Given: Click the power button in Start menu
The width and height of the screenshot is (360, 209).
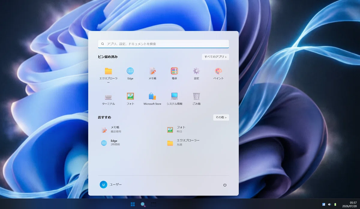Looking at the screenshot, I should (225, 185).
